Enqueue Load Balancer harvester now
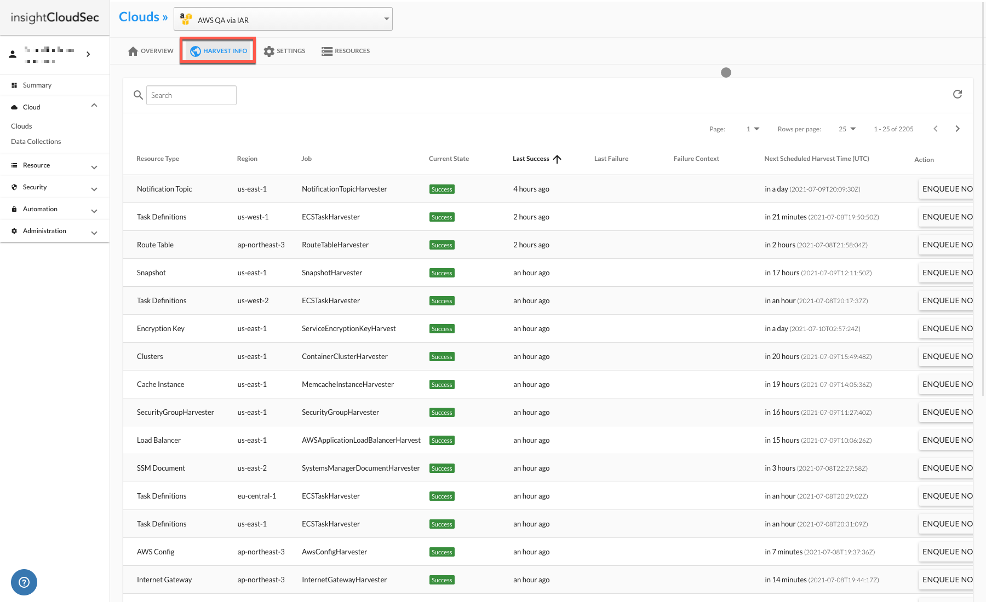 [946, 440]
